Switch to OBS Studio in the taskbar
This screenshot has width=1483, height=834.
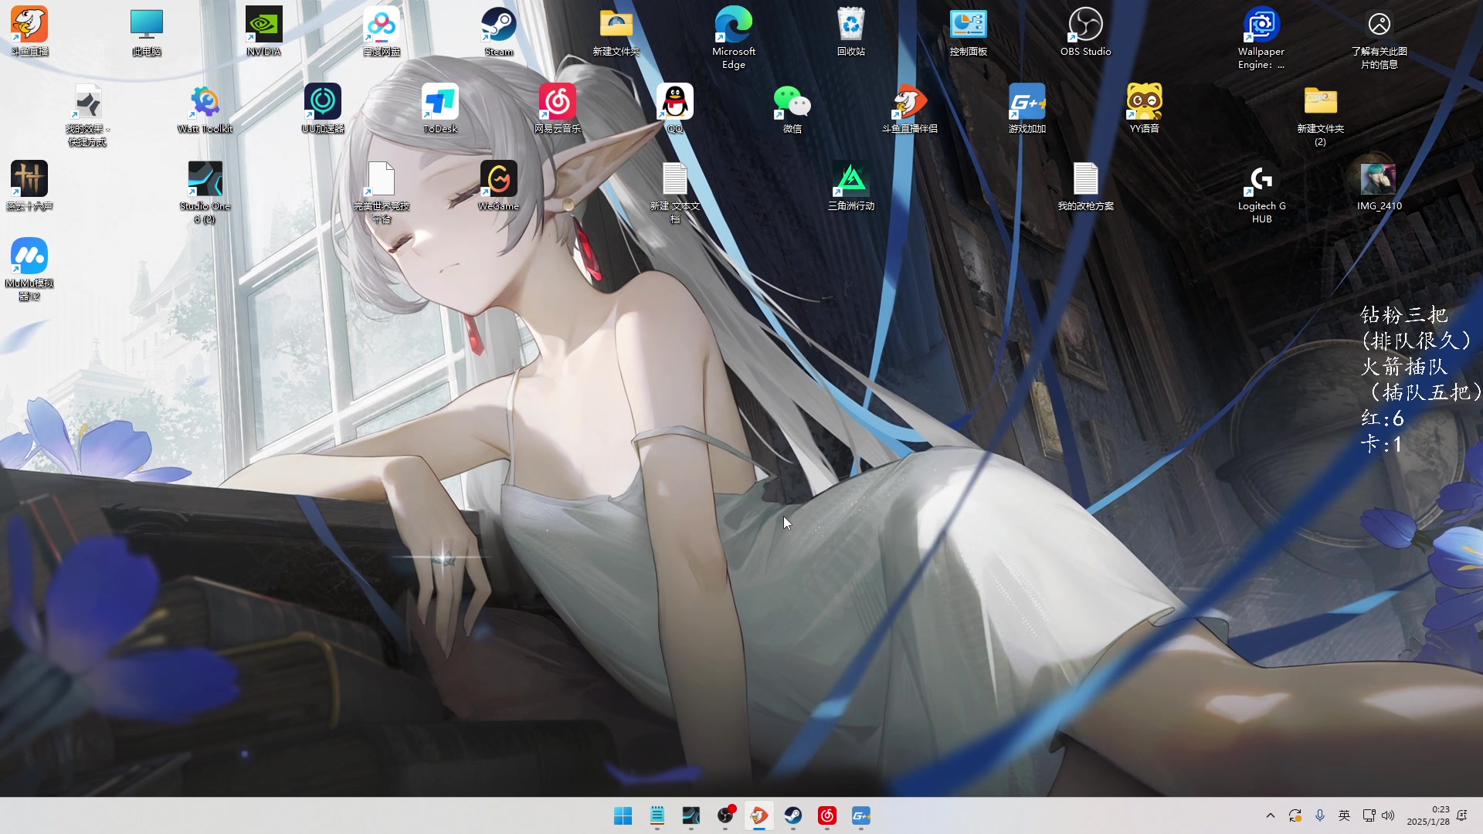725,815
